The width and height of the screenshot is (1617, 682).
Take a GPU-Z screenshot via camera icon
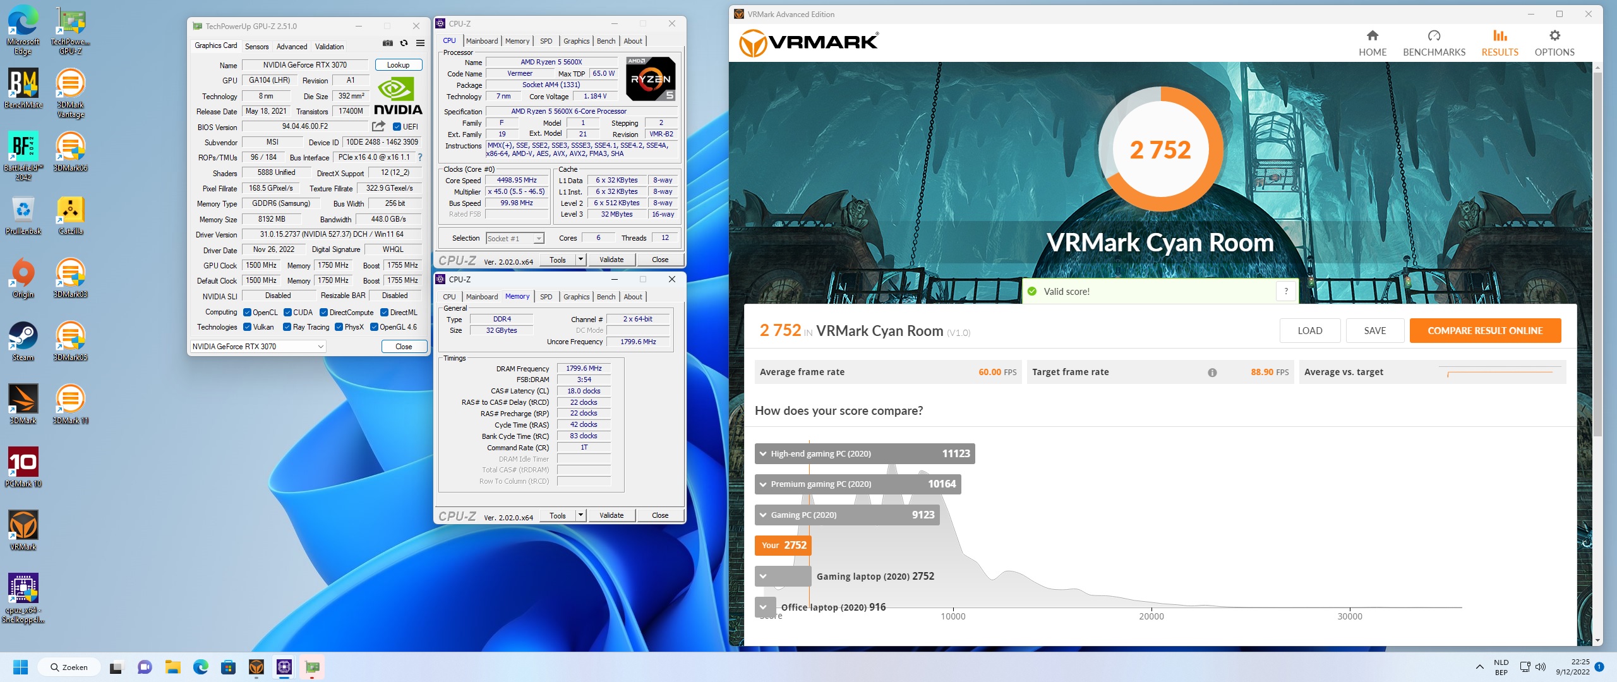coord(388,43)
